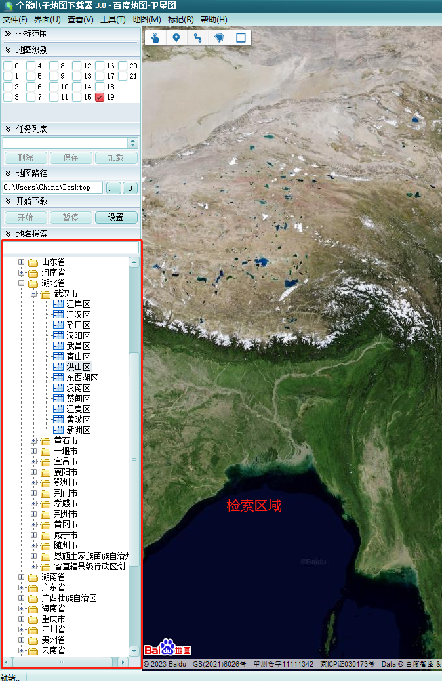Viewport: 442px width, 681px height.
Task: Click the browse path '...' button
Action: point(113,188)
